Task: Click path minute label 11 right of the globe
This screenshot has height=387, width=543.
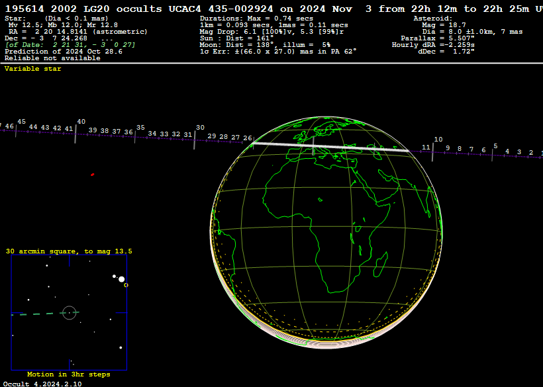Action: [426, 148]
